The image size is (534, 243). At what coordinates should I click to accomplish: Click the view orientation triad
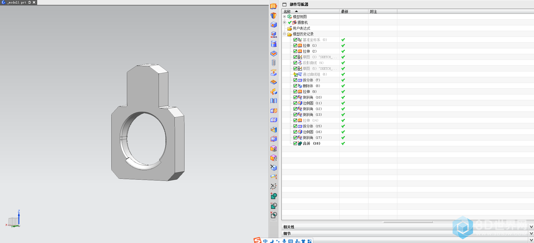point(13,219)
